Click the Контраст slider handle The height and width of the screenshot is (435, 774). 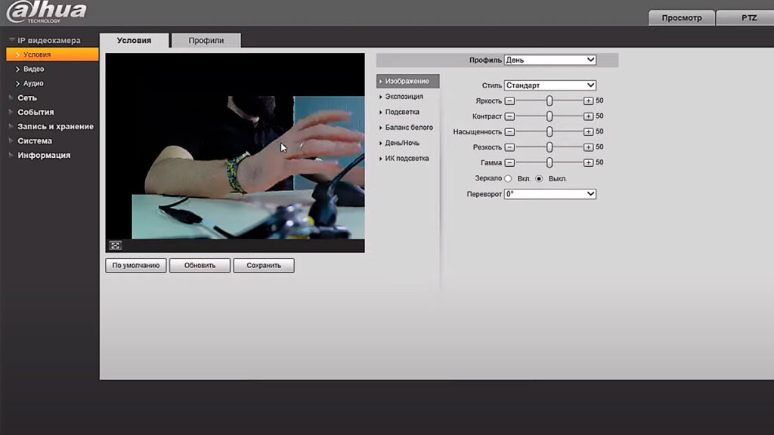pos(550,116)
